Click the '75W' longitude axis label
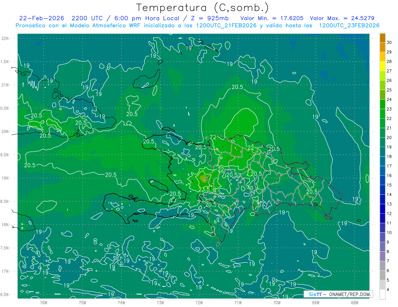This screenshot has width=398, height=307. coord(83,303)
